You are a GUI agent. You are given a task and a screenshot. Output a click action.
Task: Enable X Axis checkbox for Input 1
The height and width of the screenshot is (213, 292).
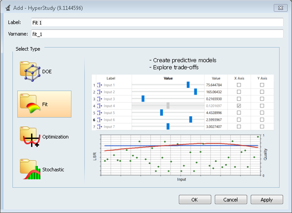(x=239, y=85)
